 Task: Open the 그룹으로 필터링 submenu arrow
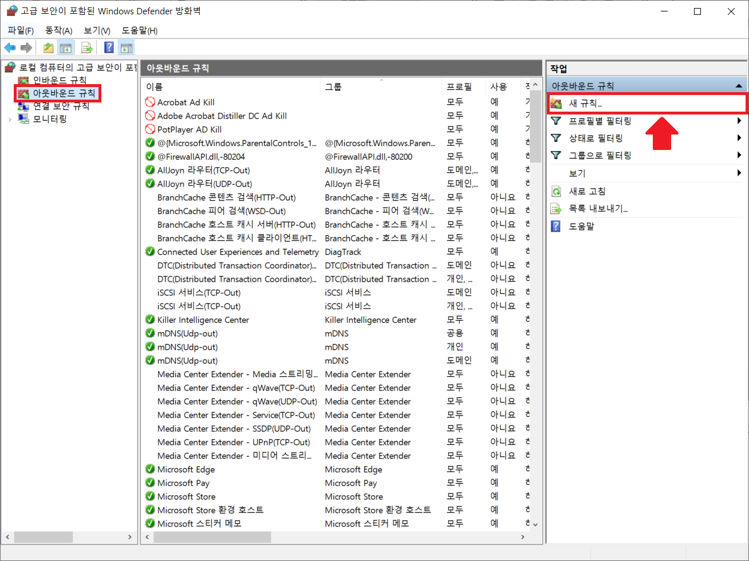pos(739,155)
